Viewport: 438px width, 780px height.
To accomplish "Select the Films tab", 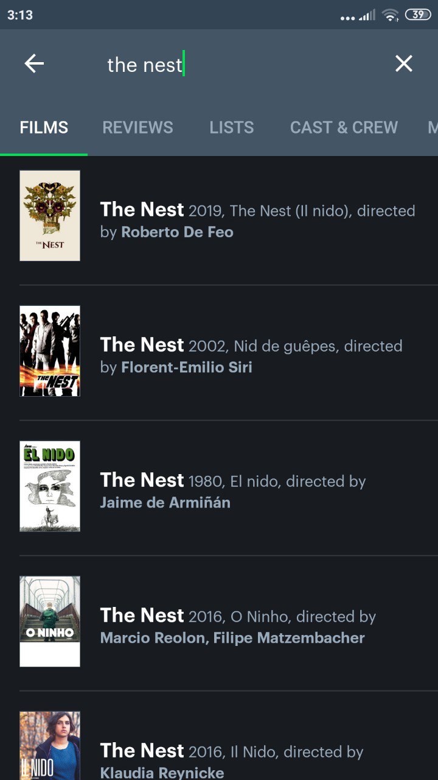I will tap(44, 127).
